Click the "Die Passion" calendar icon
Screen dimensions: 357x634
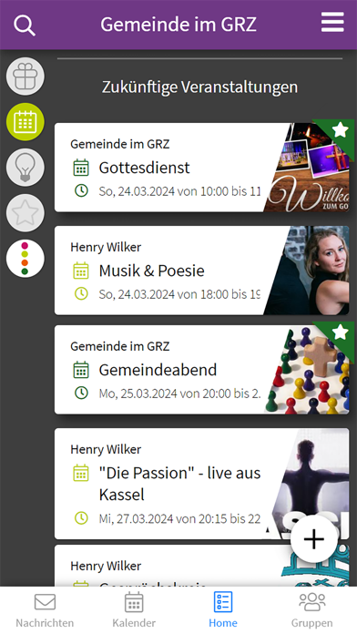(81, 473)
